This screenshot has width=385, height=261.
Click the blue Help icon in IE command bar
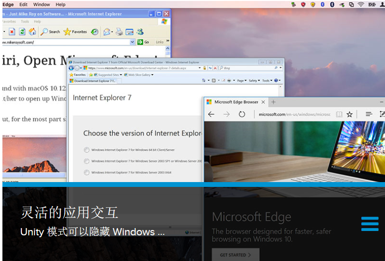[x=276, y=80]
